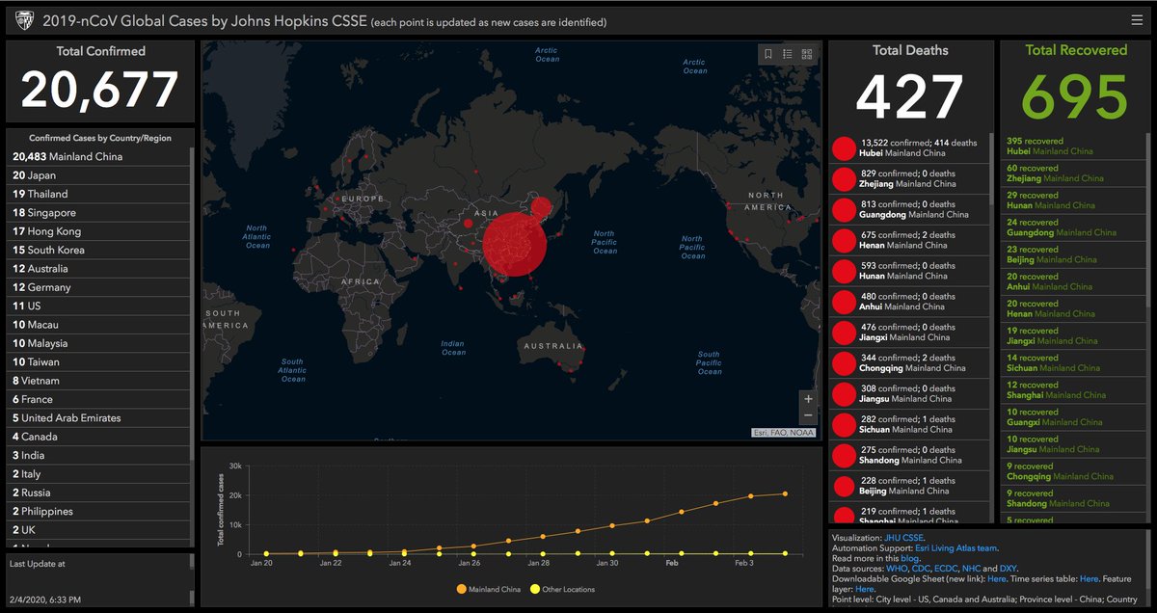Select '10 Taiwan' in country list
The height and width of the screenshot is (613, 1157).
pos(99,361)
